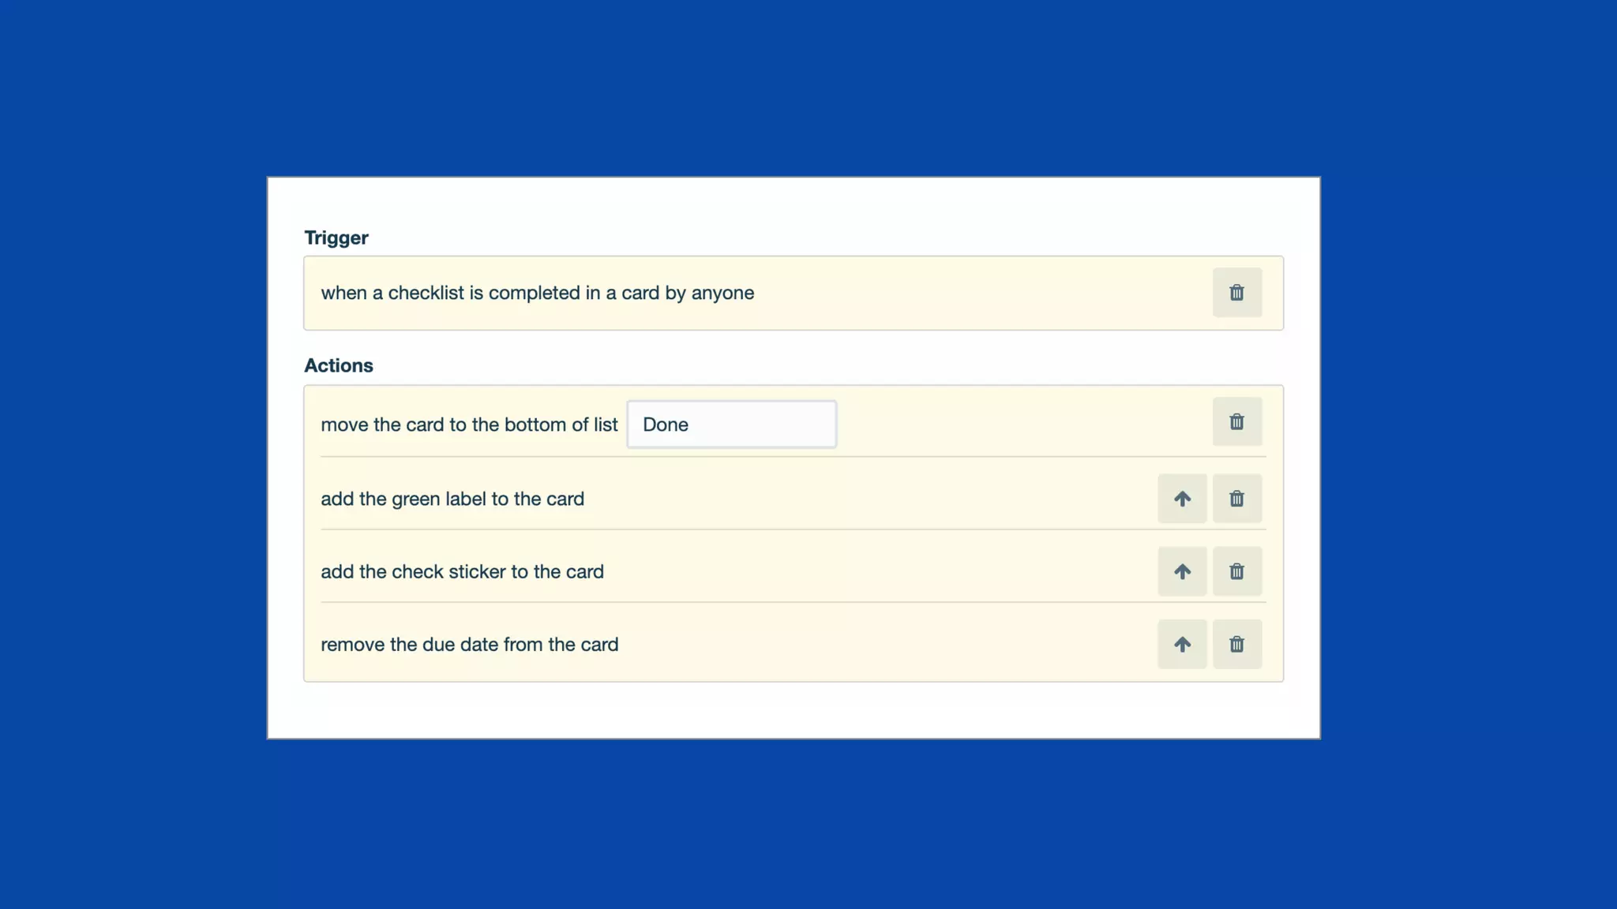Select the 'add the green label to the card' row
This screenshot has width=1617, height=909.
coord(452,499)
